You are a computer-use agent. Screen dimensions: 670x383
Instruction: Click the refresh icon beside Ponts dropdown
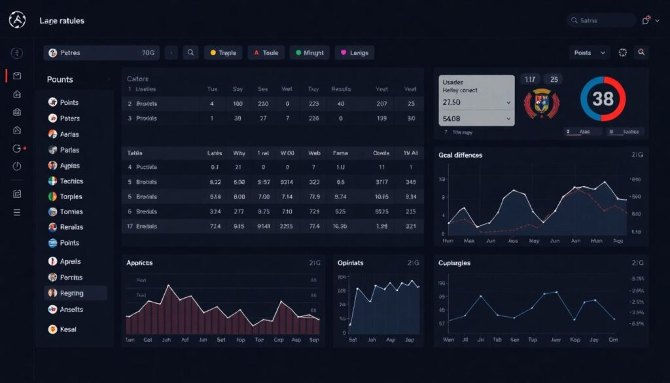(622, 53)
